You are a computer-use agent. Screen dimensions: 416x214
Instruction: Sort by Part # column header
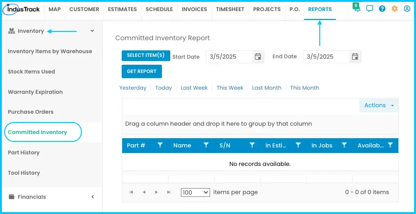pos(136,146)
